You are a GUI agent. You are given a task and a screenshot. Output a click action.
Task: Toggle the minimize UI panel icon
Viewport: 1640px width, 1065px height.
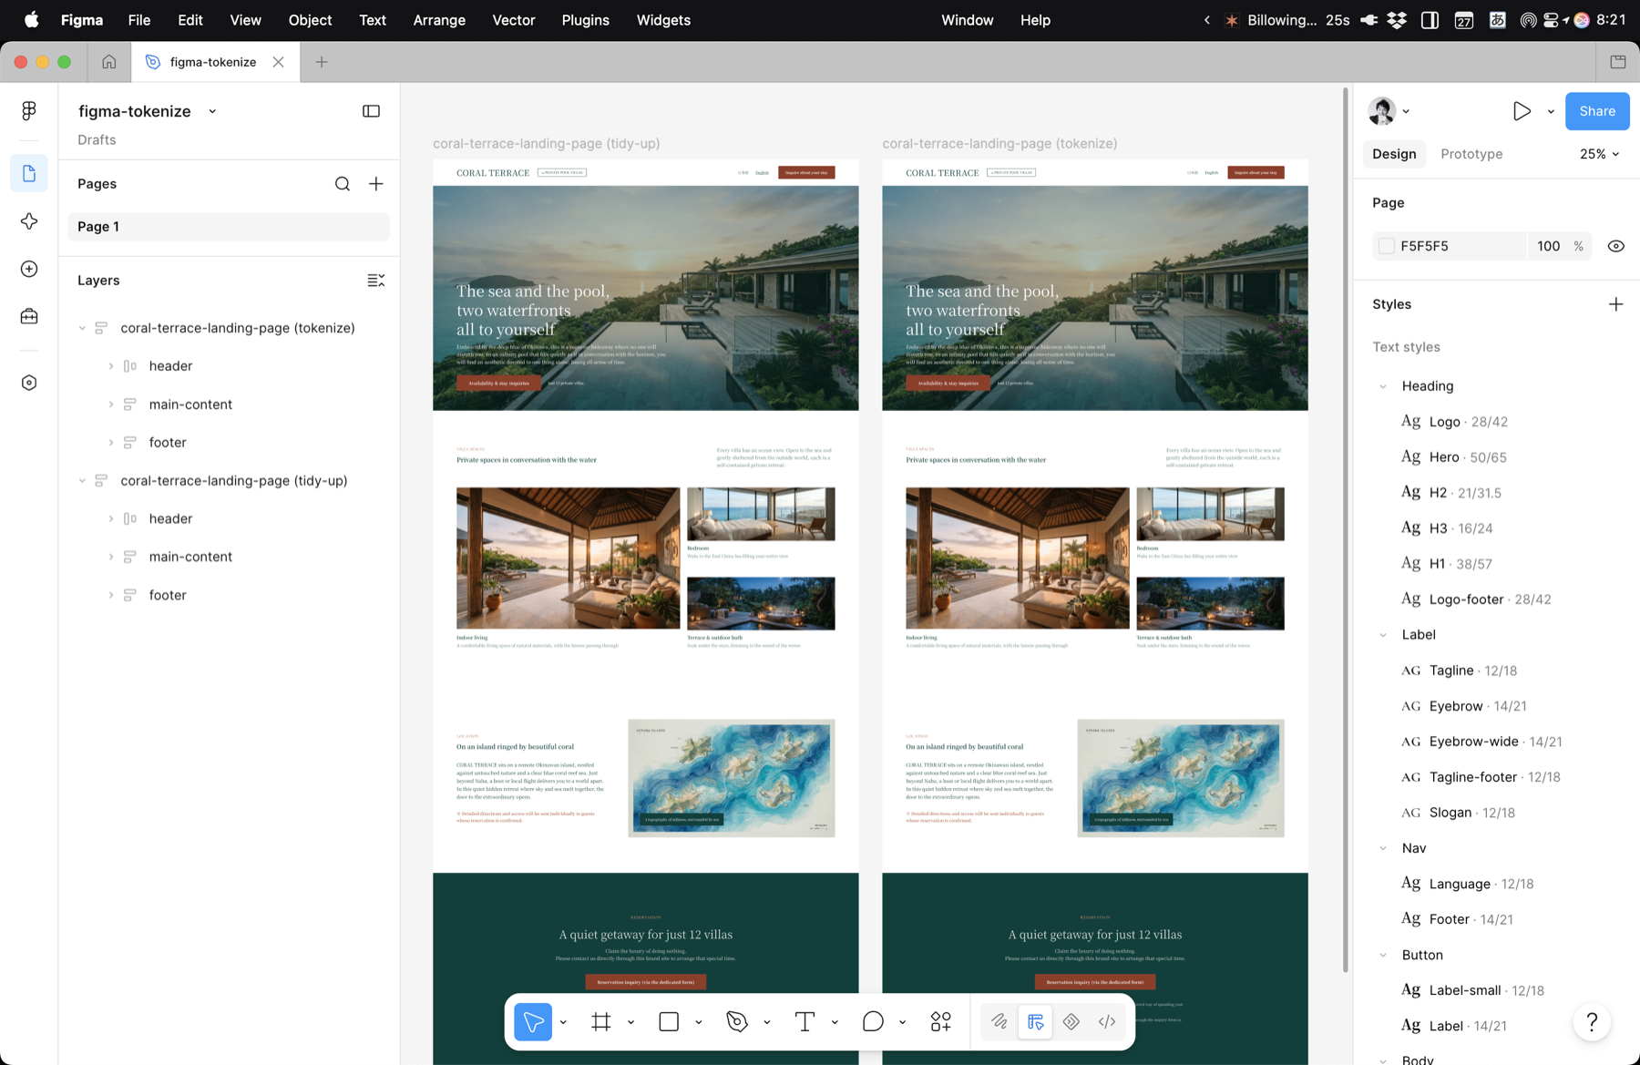371,111
